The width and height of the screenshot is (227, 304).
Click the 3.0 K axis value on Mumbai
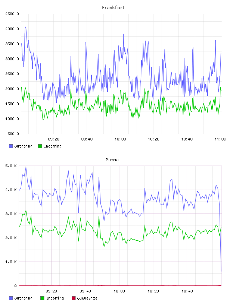point(11,214)
